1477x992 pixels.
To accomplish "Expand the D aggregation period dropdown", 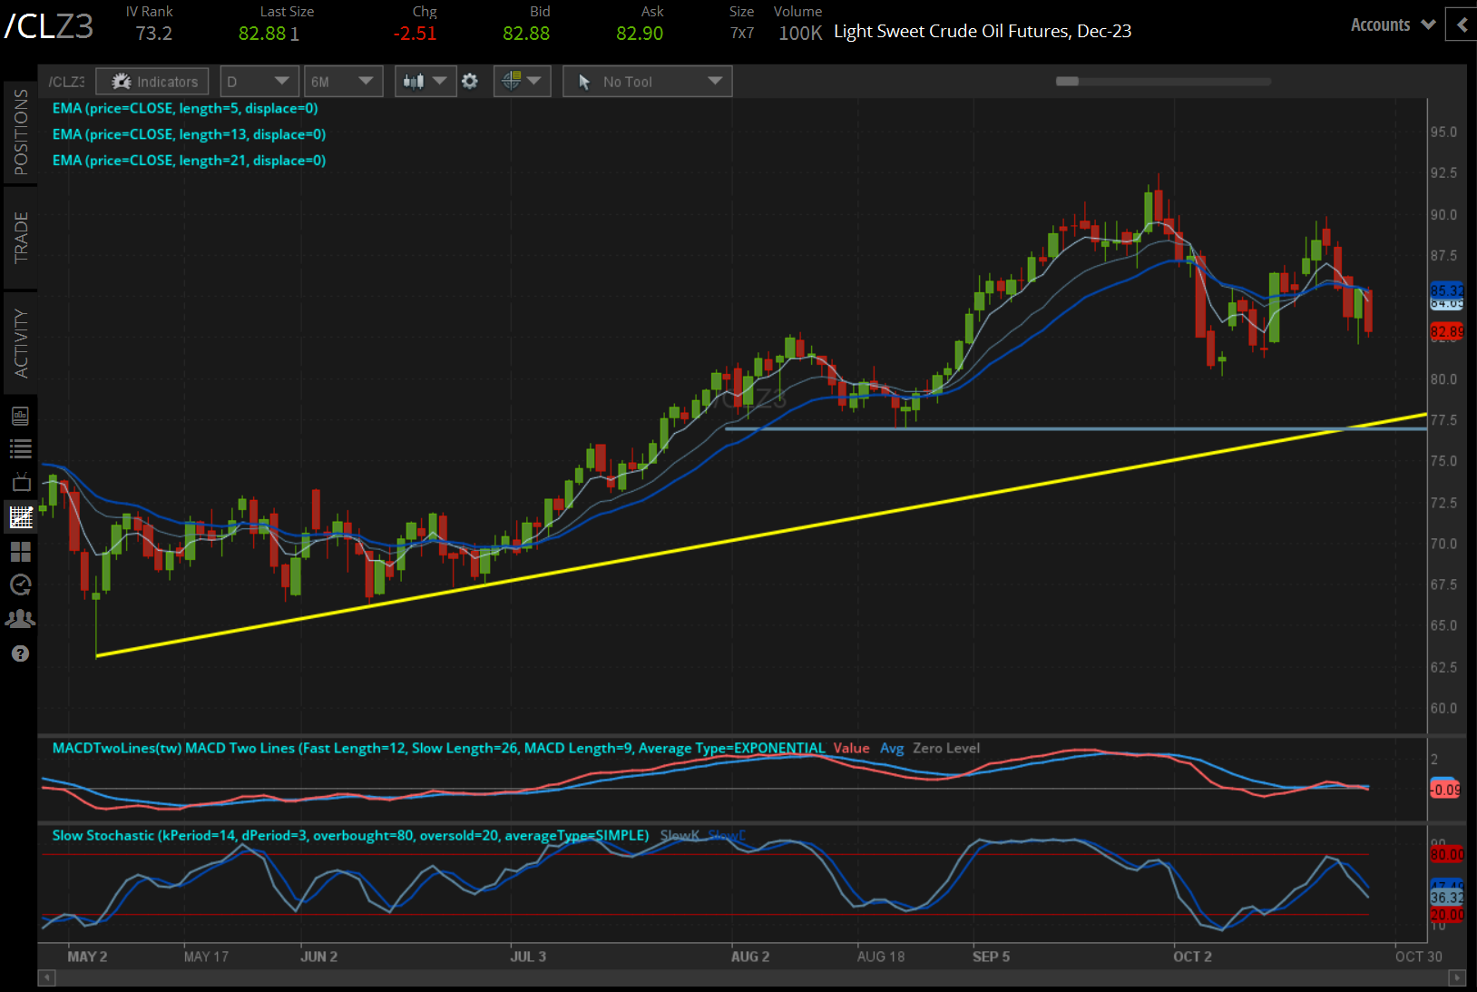I will click(x=259, y=82).
